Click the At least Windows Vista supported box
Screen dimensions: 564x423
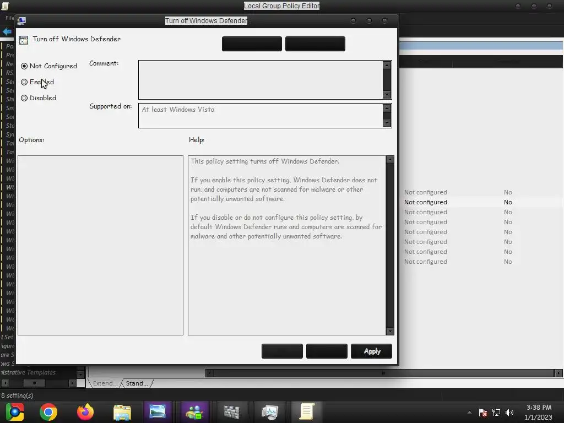tap(261, 116)
